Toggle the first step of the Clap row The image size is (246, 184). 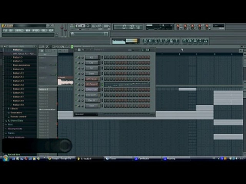coord(105,63)
